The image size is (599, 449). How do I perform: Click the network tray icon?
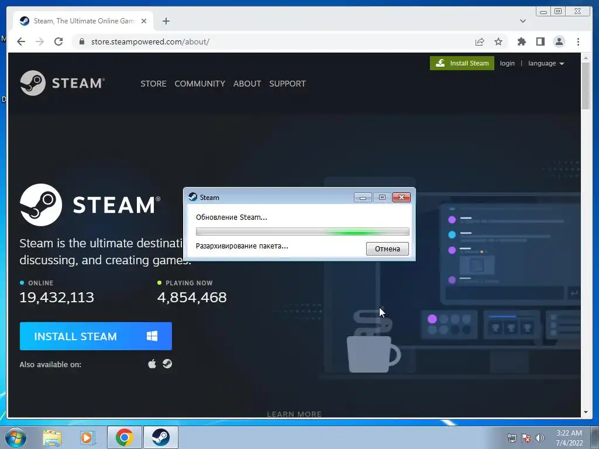coord(511,438)
